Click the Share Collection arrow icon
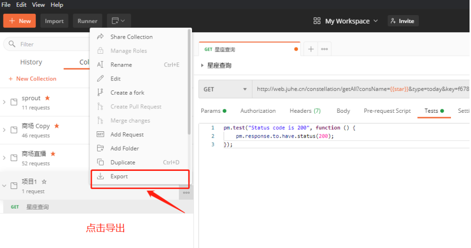Image resolution: width=471 pixels, height=248 pixels. [100, 37]
